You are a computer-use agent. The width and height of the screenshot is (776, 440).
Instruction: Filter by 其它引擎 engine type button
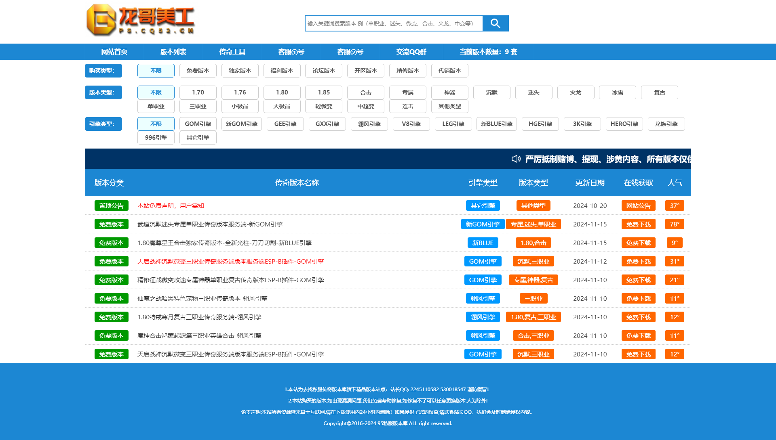(x=198, y=138)
